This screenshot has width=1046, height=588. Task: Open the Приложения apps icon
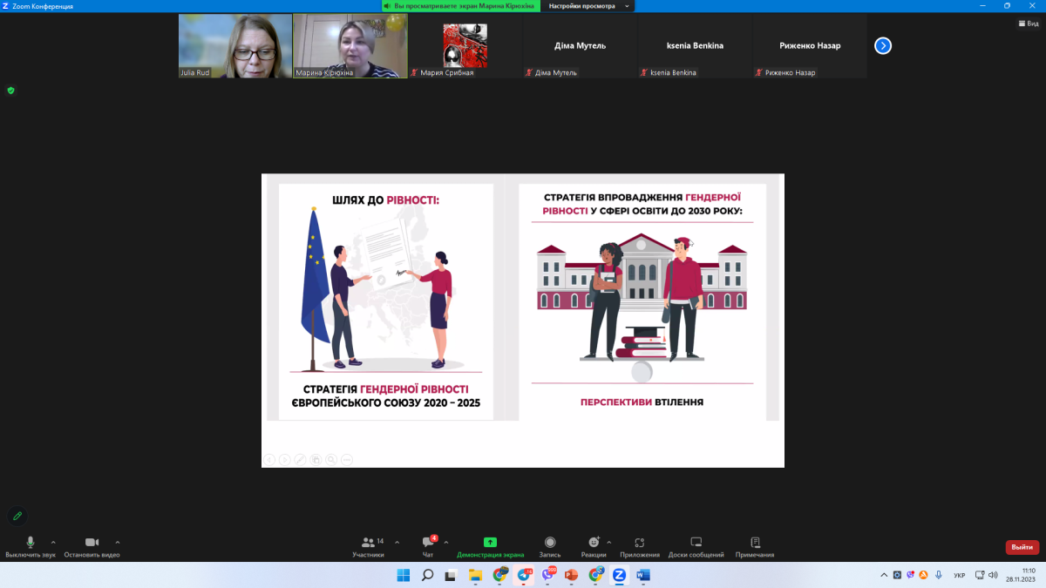click(640, 543)
